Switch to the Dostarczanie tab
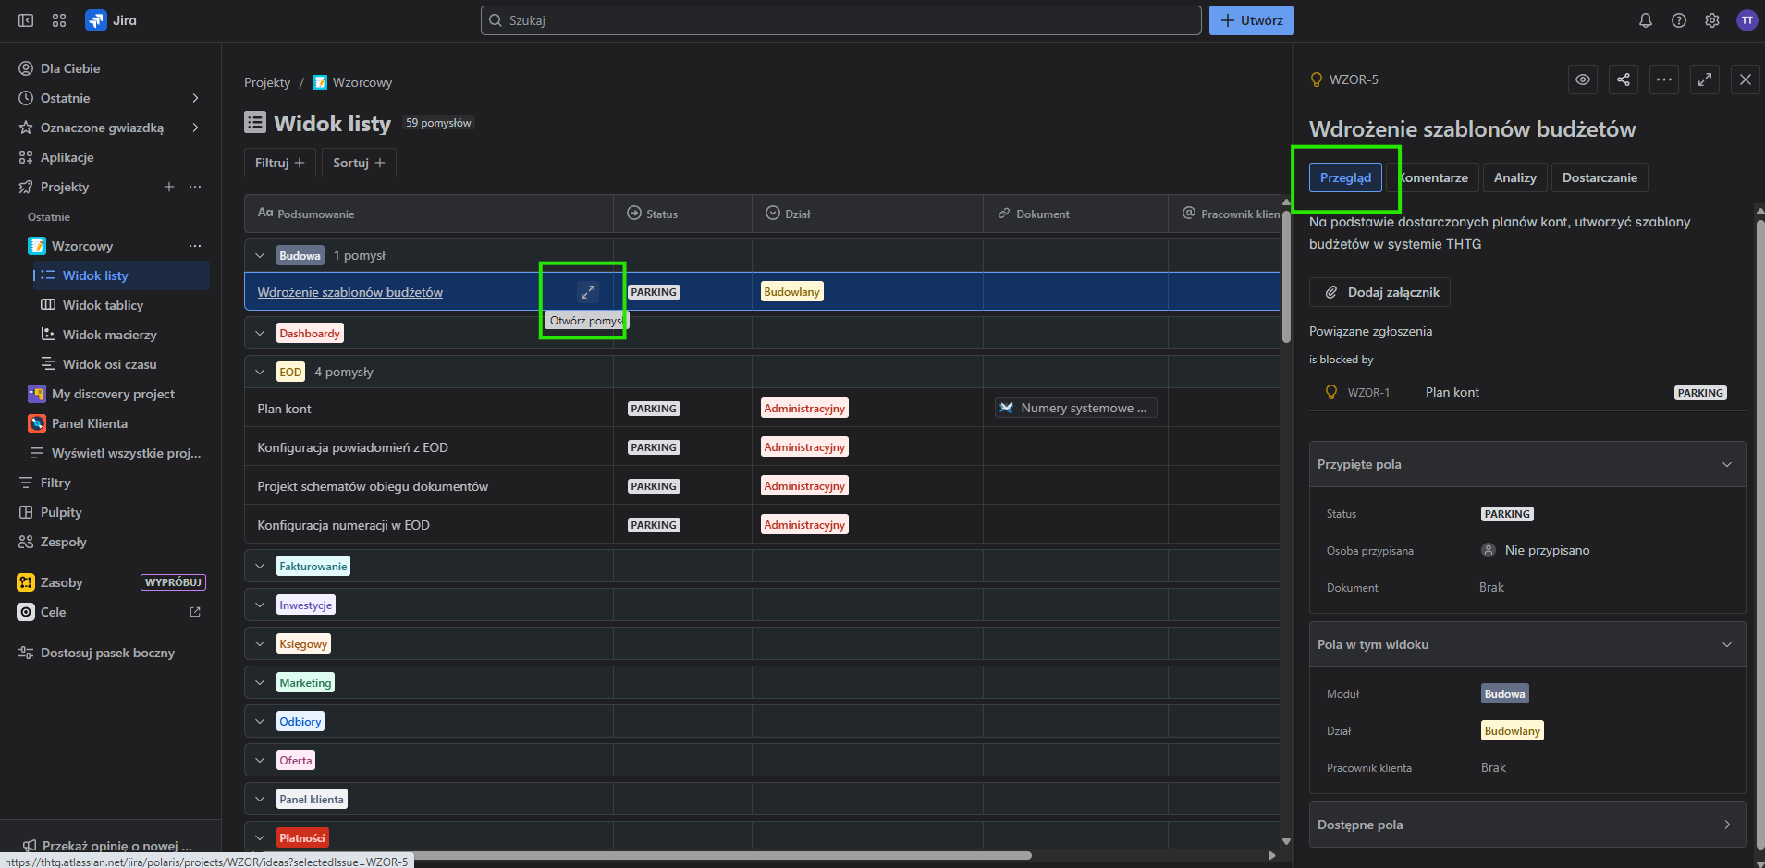 coord(1600,177)
